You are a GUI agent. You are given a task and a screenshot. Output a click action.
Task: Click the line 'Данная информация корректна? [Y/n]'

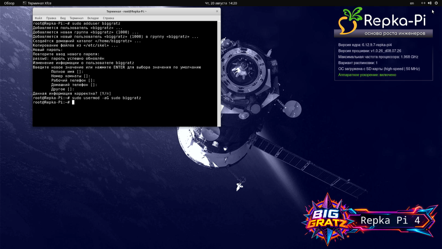click(72, 93)
